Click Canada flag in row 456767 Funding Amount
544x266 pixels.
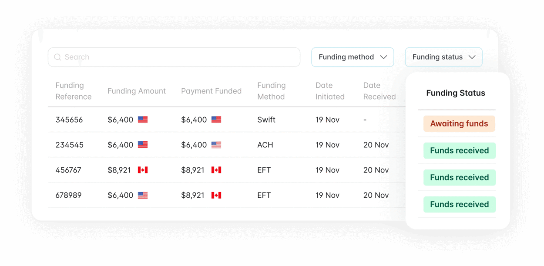tap(143, 170)
